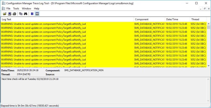The width and height of the screenshot is (211, 108).
Task: Print the log using printer icon
Action: click(14, 14)
